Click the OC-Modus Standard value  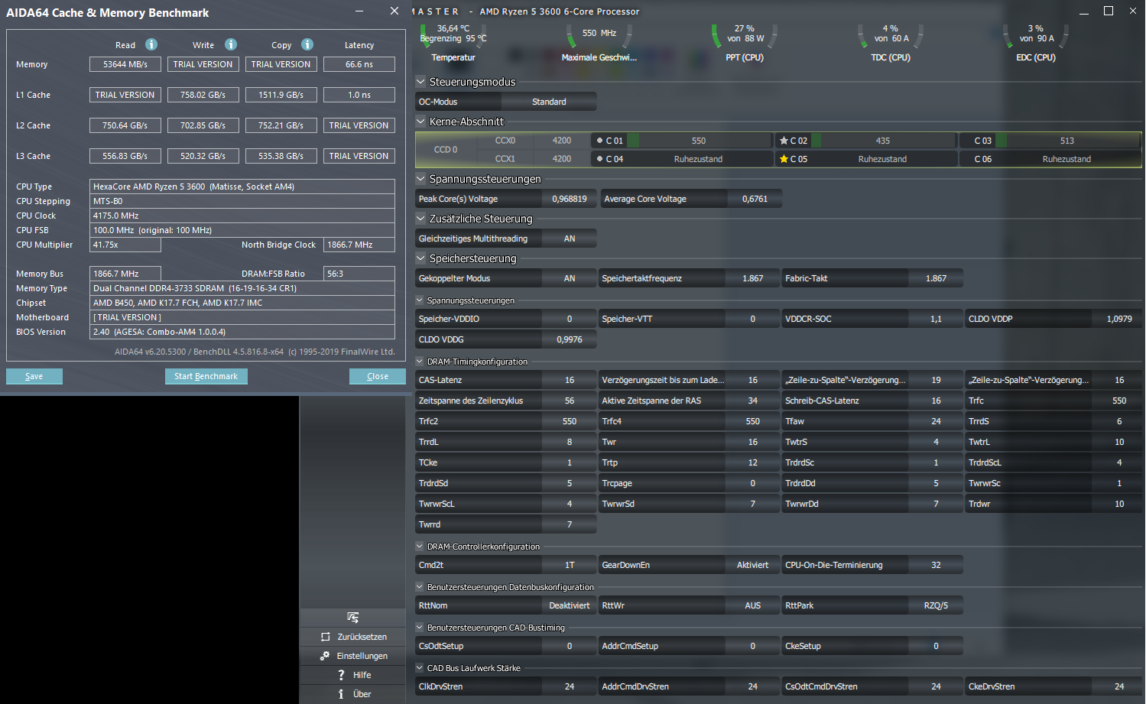[549, 102]
